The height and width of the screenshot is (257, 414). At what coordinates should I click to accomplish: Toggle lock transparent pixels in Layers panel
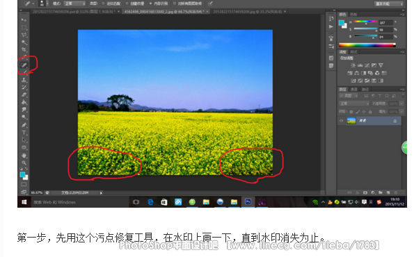351,112
